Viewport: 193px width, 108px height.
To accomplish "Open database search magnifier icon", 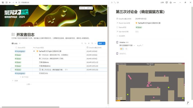I will tap(92, 43).
